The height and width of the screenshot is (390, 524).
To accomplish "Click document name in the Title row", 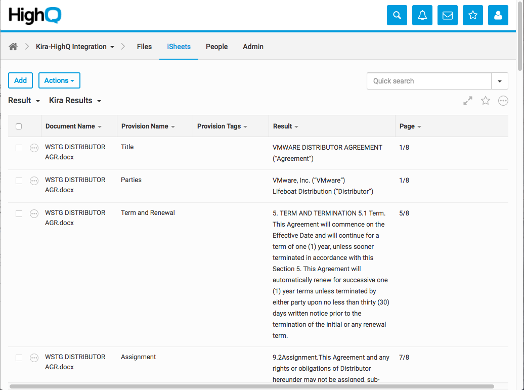I will point(75,152).
